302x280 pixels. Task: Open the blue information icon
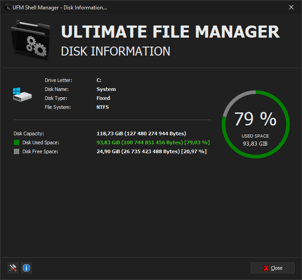pos(26,268)
